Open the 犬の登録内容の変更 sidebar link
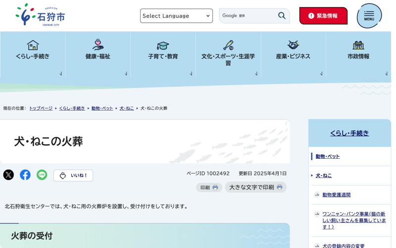The width and height of the screenshot is (396, 248). point(344,246)
